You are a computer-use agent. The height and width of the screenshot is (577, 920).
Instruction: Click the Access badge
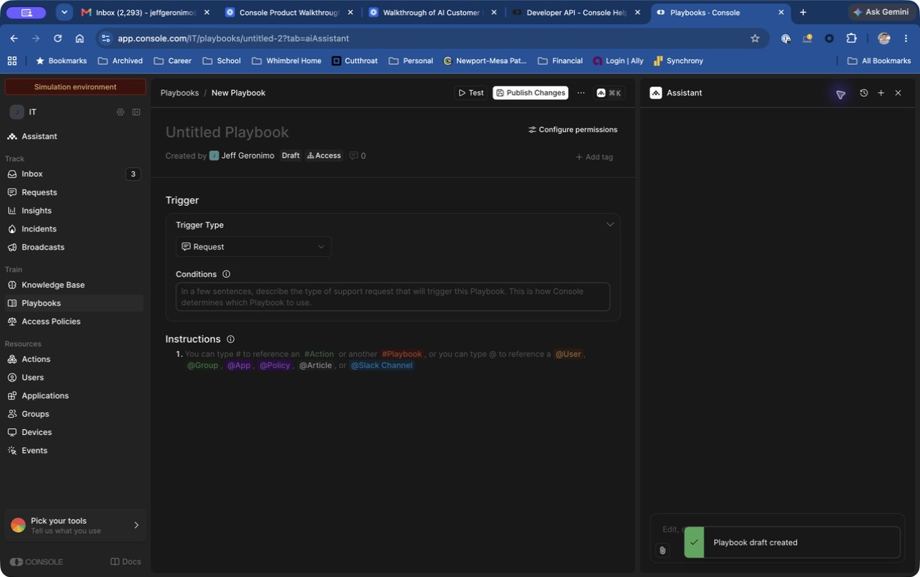[x=324, y=156]
